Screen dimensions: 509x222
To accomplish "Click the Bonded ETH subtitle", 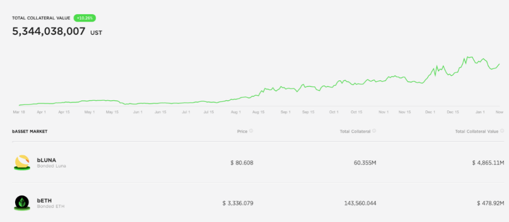I will point(50,206).
